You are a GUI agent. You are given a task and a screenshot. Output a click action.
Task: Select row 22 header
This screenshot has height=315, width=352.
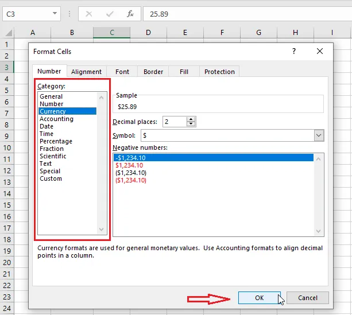7,285
